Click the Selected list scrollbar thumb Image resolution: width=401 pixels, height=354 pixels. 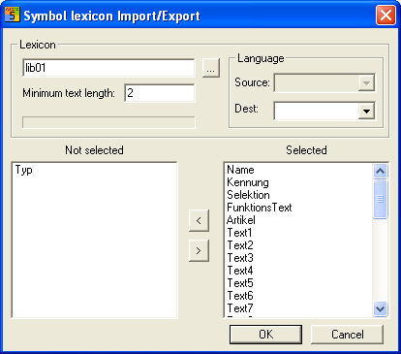click(380, 199)
